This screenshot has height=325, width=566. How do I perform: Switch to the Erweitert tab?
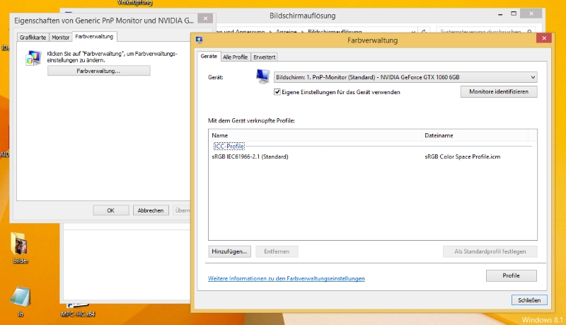tap(264, 57)
